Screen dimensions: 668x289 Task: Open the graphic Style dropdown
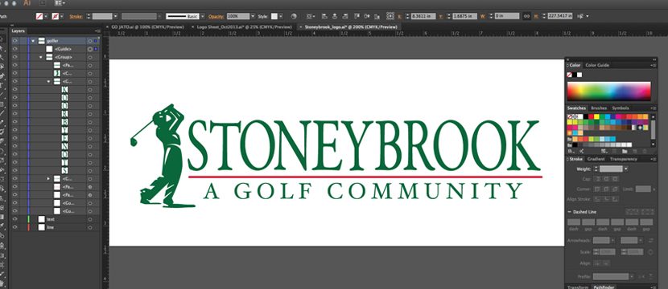tap(280, 16)
